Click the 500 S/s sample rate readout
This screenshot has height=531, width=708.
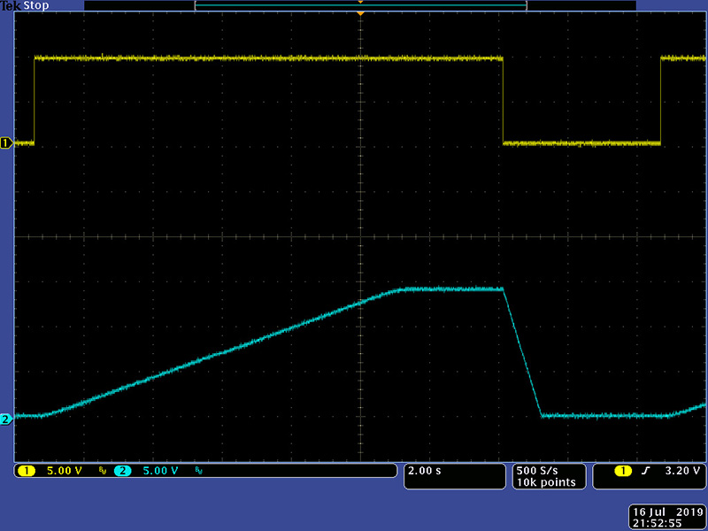(538, 470)
